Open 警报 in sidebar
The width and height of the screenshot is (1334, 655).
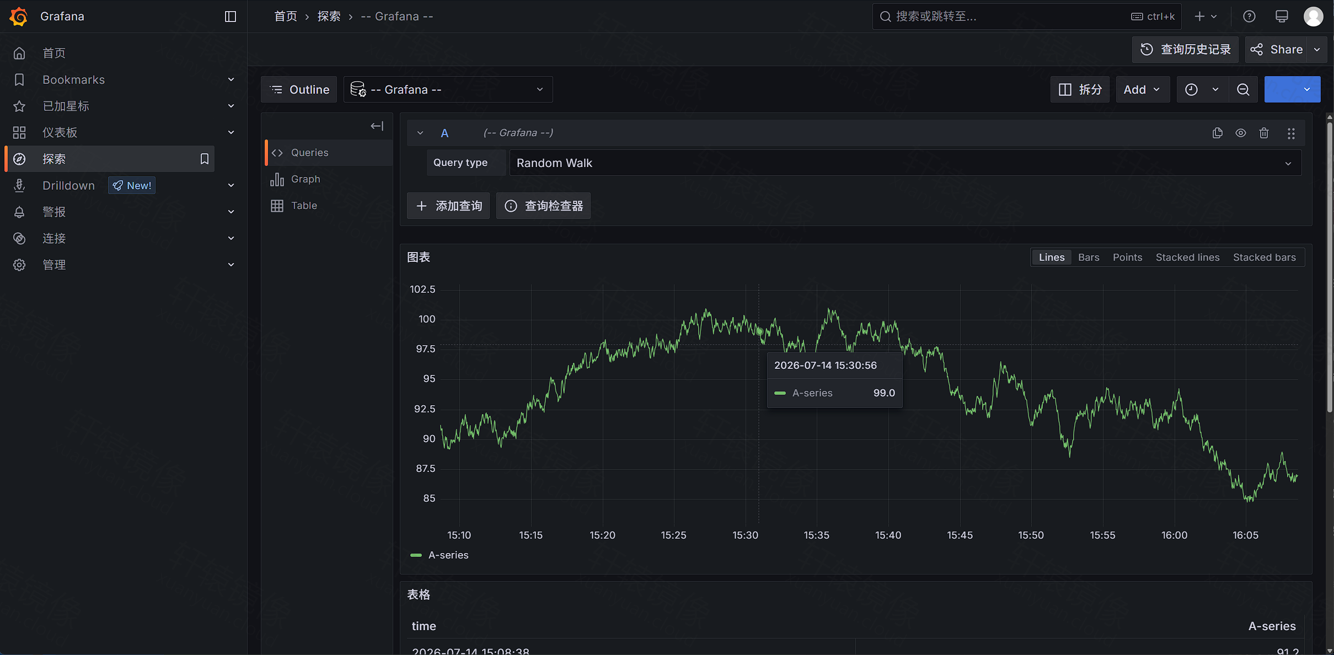54,212
